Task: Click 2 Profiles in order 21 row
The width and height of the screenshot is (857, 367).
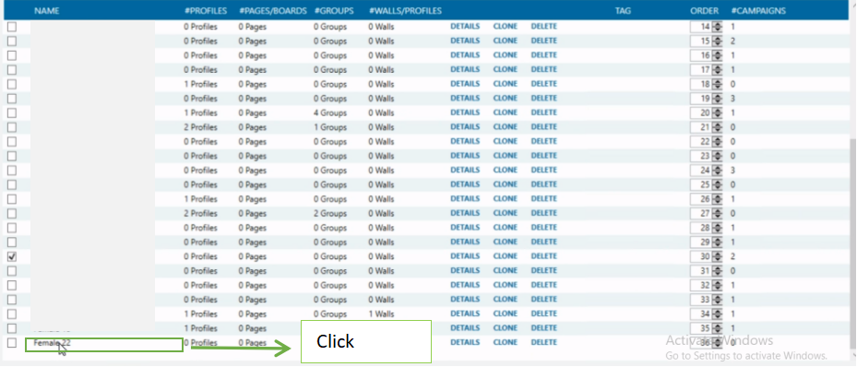Action: point(200,127)
